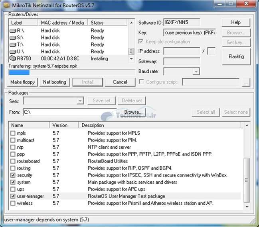Click the MikroTik Netinstall title bar icon
The height and width of the screenshot is (227, 259).
coord(7,5)
